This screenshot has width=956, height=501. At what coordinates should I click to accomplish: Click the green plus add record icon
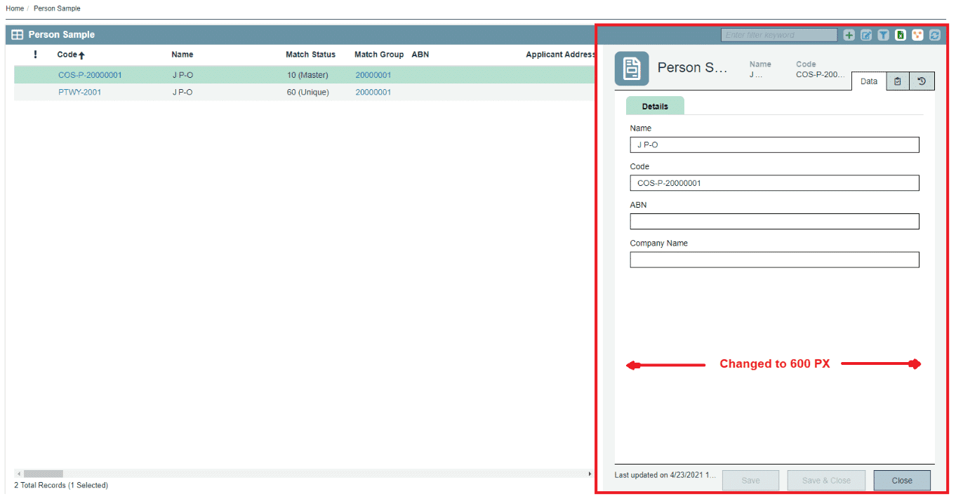click(x=849, y=35)
